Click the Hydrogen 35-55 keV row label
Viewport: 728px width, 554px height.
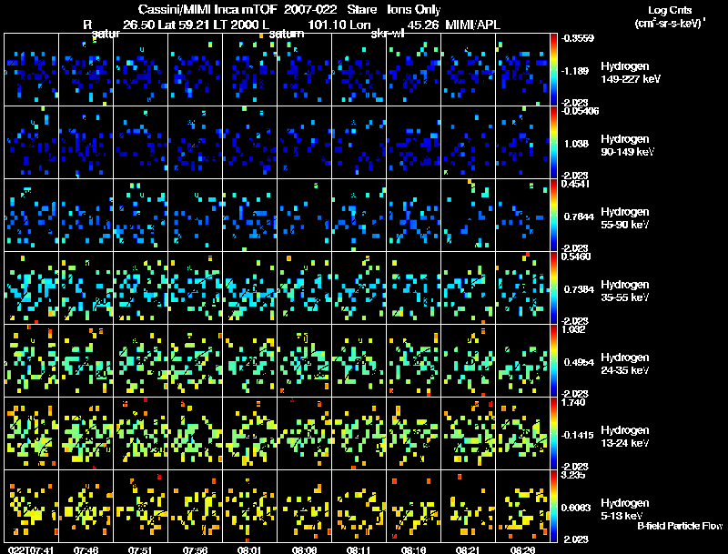625,291
